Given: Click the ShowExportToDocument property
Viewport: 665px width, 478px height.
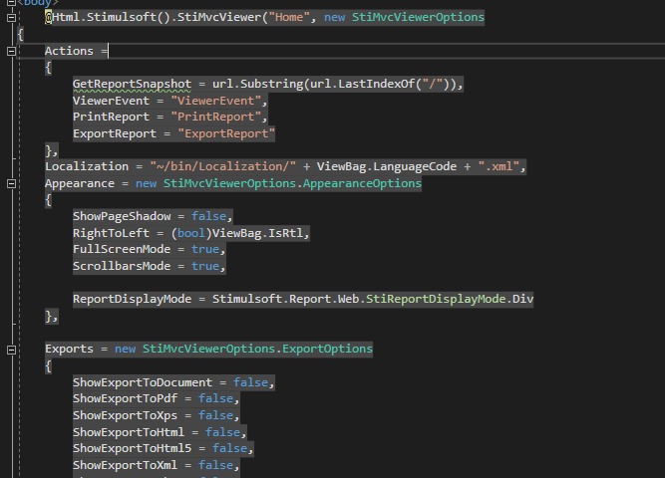Looking at the screenshot, I should [143, 382].
